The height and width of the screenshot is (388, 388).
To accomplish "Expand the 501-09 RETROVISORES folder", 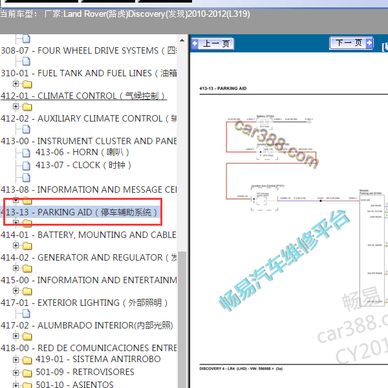I will pos(16,372).
